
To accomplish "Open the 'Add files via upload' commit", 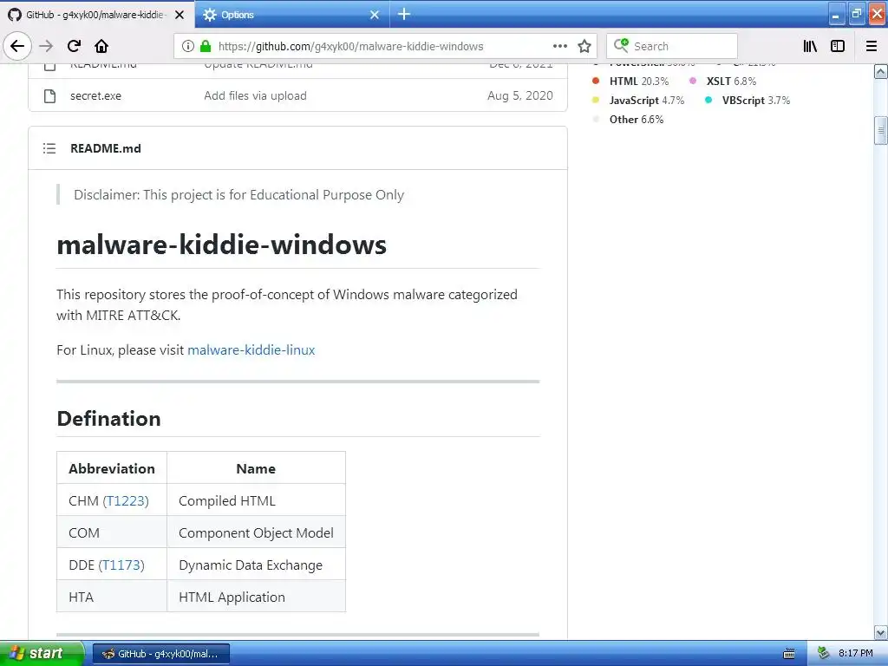I will (256, 95).
